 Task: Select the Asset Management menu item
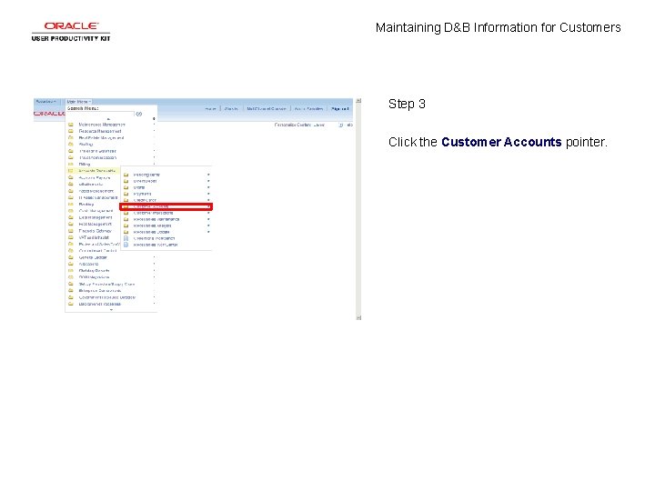tap(96, 191)
